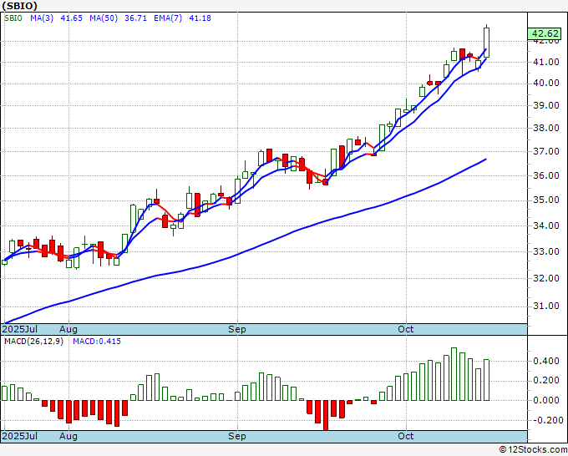This screenshot has width=568, height=456.
Task: Click the deepest red MACD bar in September
Action: click(x=326, y=415)
